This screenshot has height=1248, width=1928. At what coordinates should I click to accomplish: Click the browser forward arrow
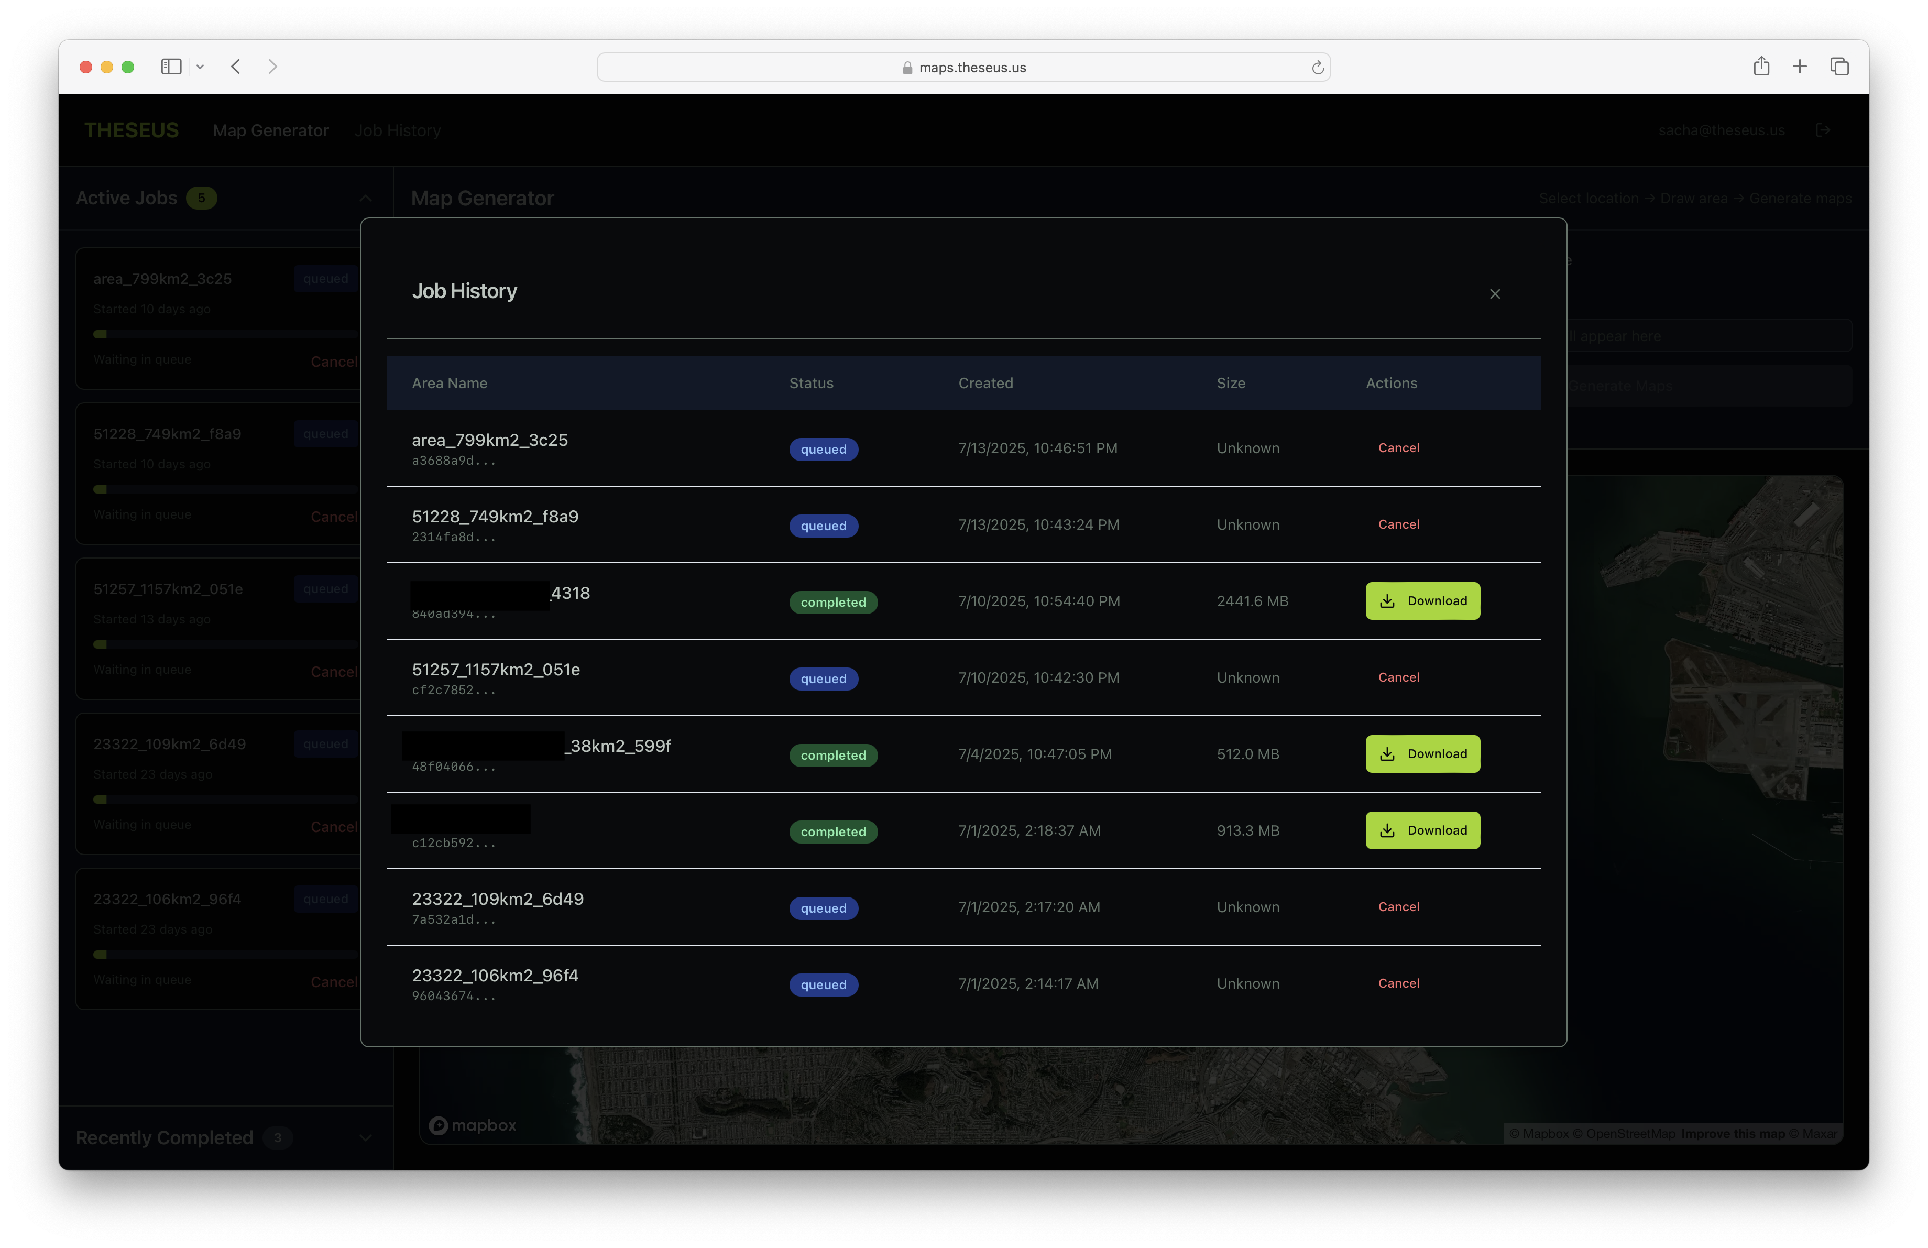(272, 67)
